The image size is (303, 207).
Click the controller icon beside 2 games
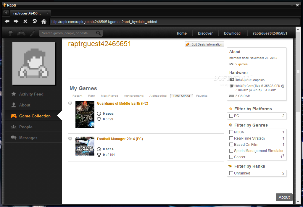[231, 64]
